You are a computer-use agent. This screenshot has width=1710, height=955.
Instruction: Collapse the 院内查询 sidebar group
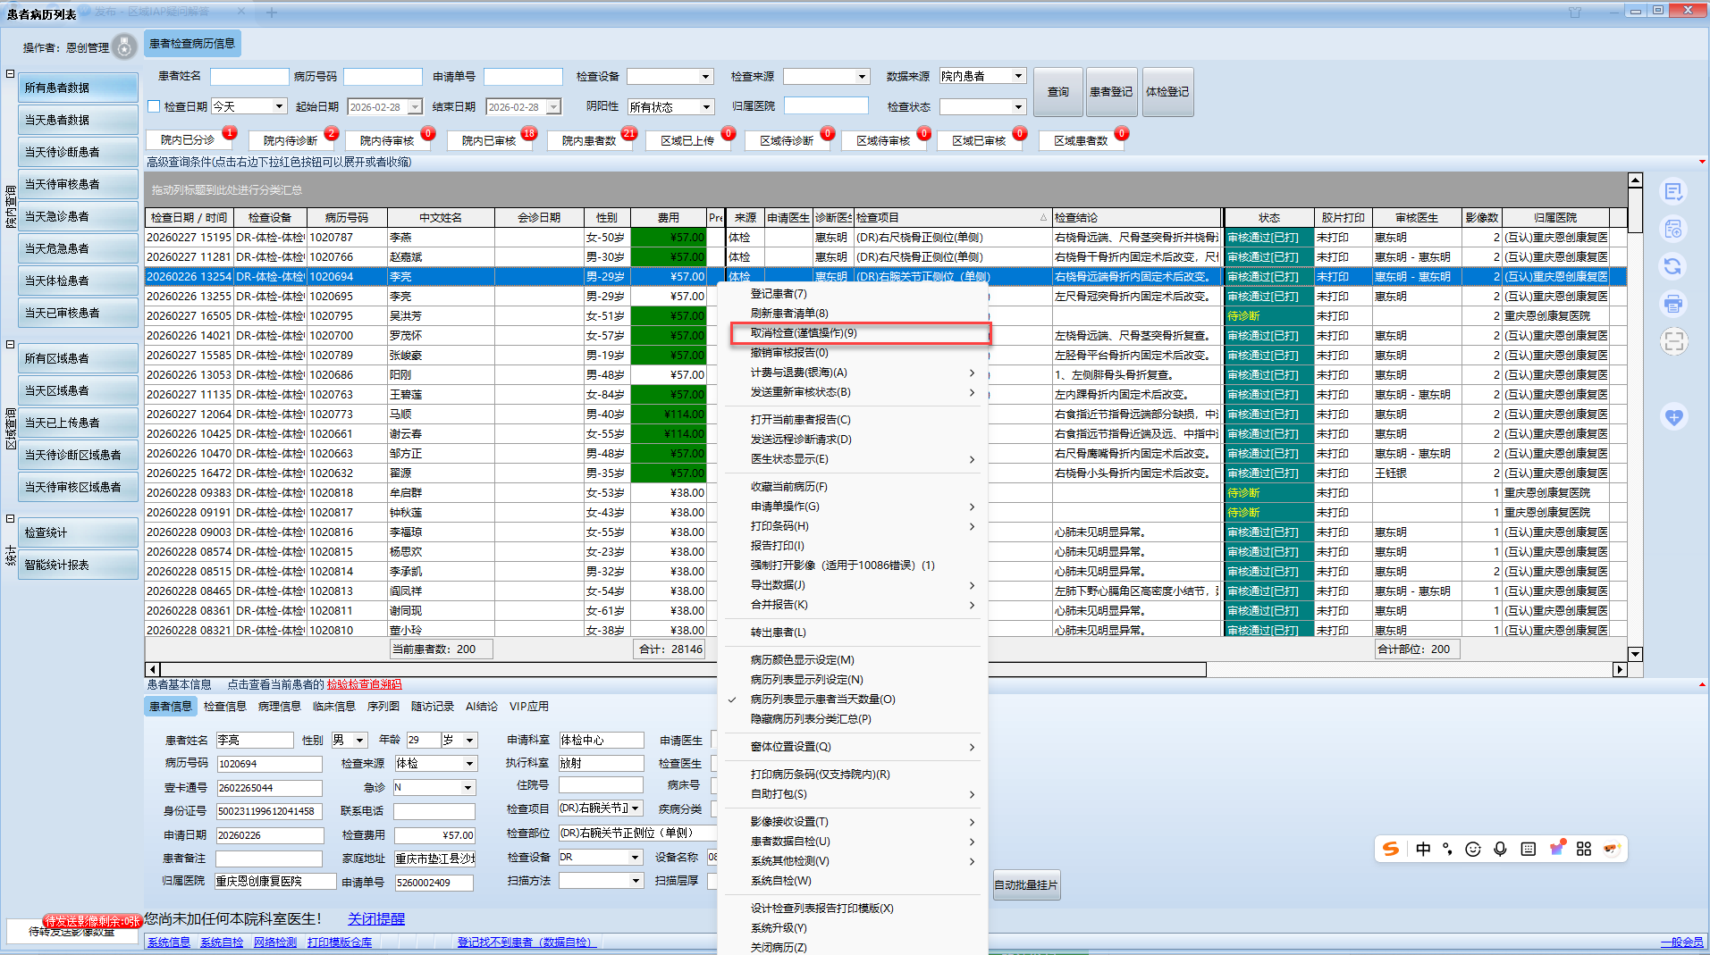(x=10, y=74)
